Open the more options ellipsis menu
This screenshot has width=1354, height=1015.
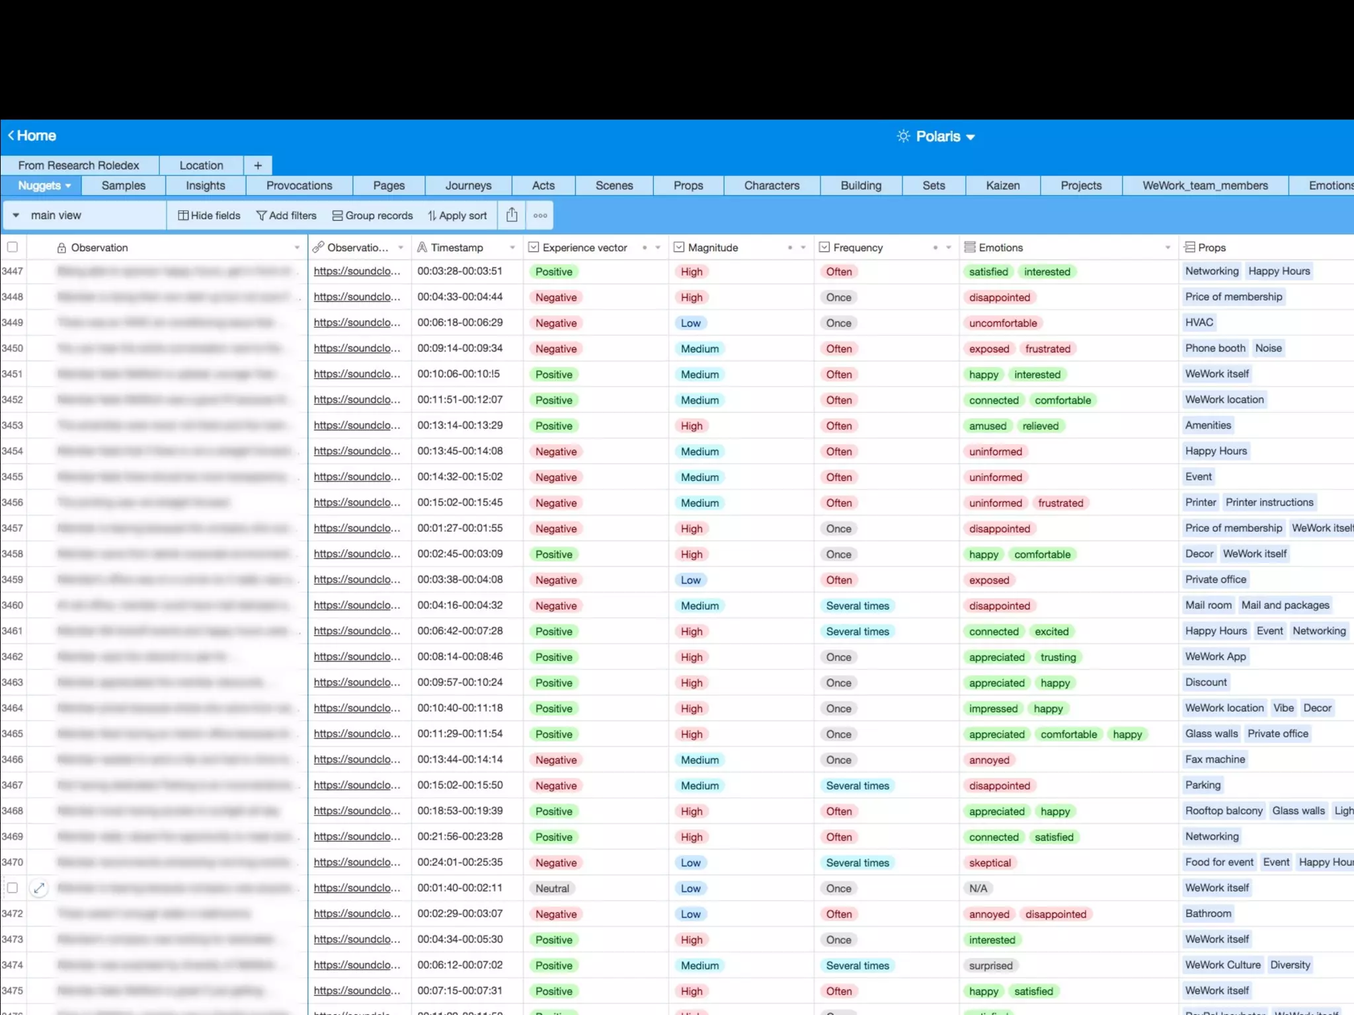pyautogui.click(x=540, y=215)
